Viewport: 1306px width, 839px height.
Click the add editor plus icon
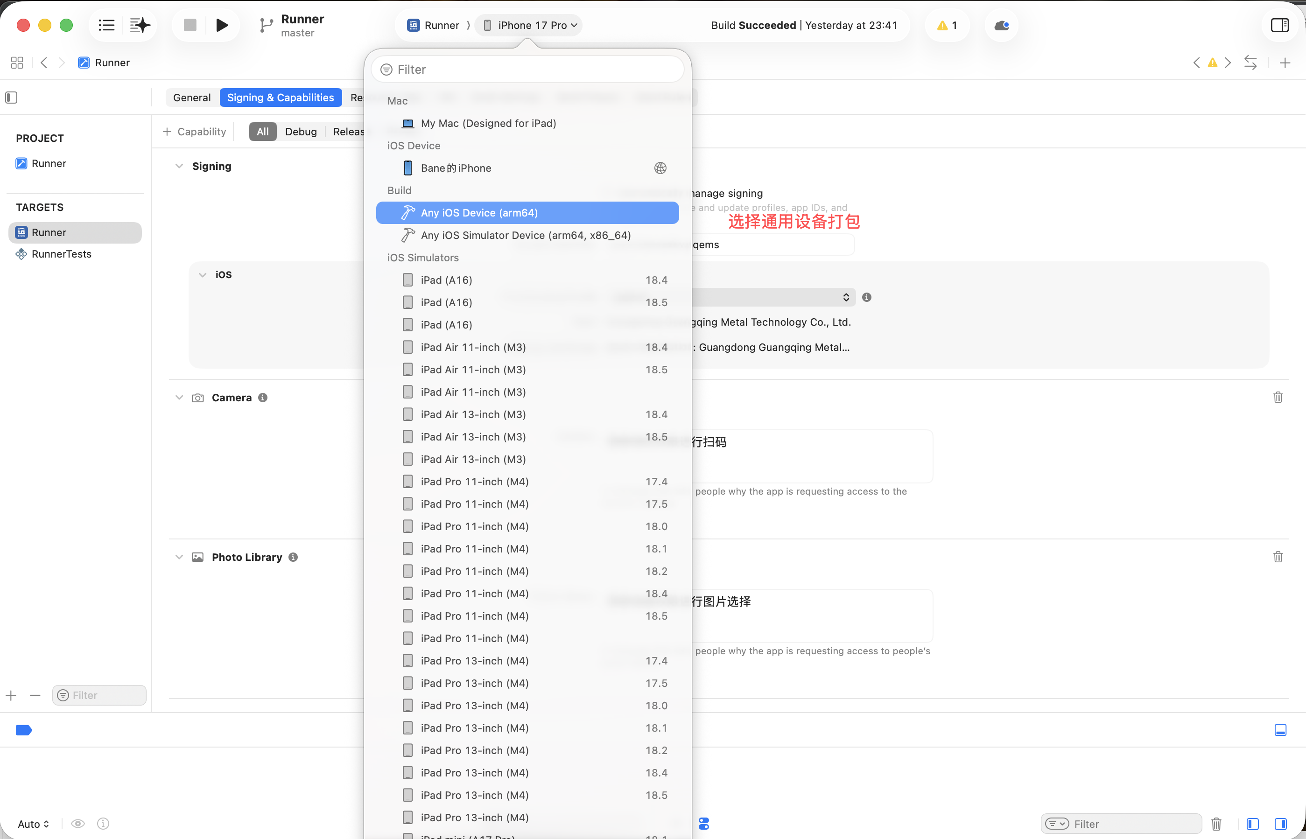coord(1285,63)
